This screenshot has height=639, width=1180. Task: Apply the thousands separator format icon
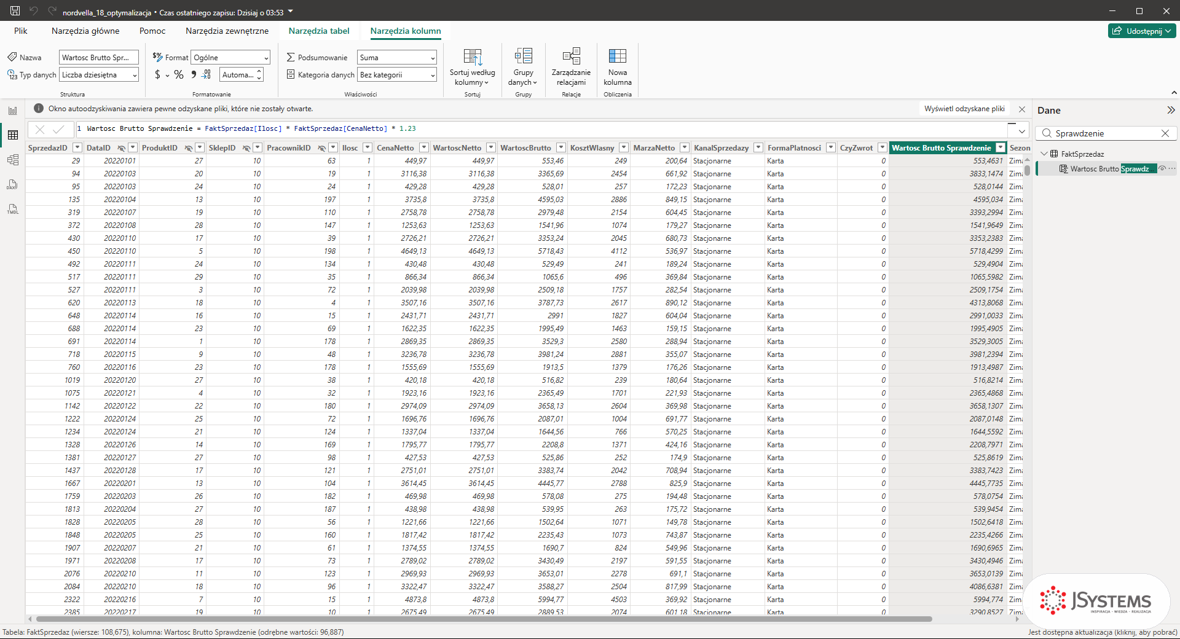point(194,74)
